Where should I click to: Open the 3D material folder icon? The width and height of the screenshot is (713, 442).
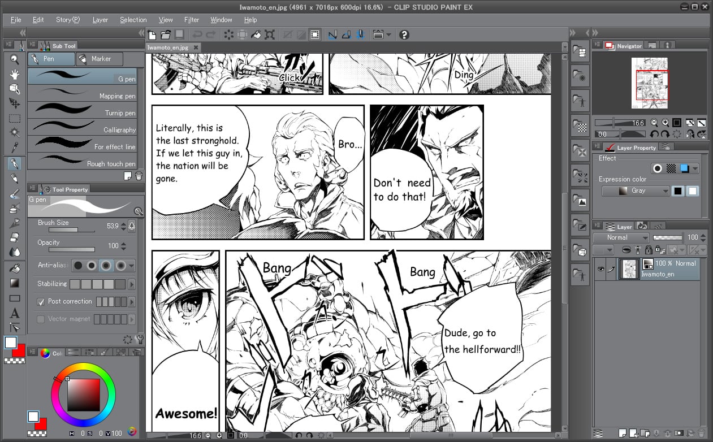tap(580, 249)
